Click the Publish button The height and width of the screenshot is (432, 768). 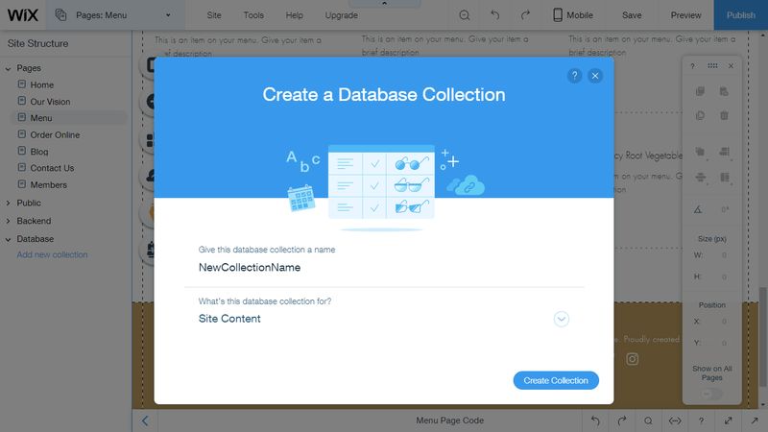pos(740,15)
